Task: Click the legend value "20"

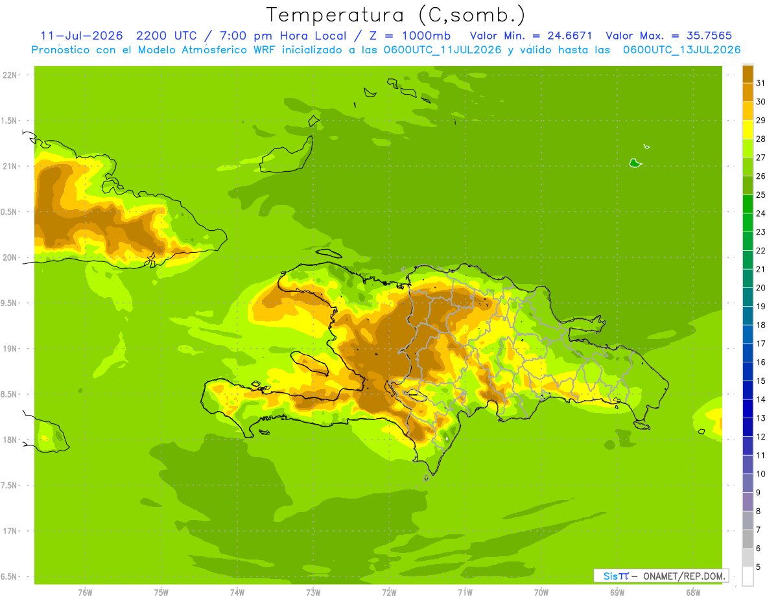Action: click(x=760, y=287)
